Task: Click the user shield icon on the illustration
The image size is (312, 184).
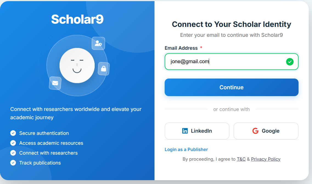Action: 98,43
